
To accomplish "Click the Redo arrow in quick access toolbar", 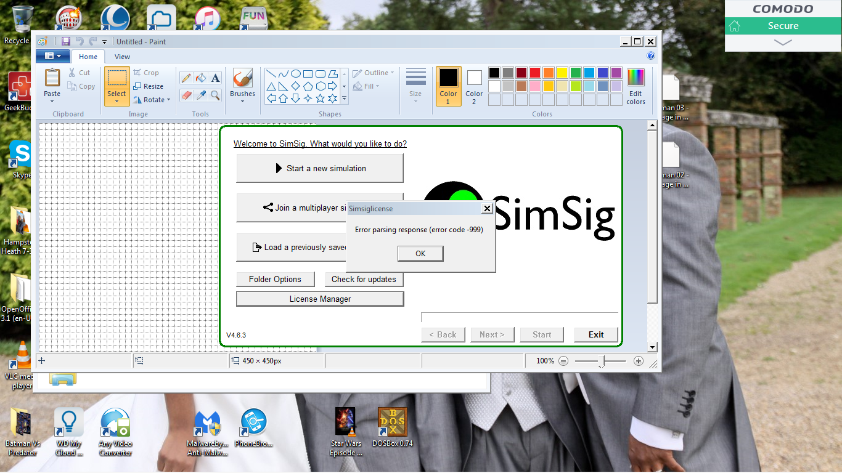I will tap(93, 41).
